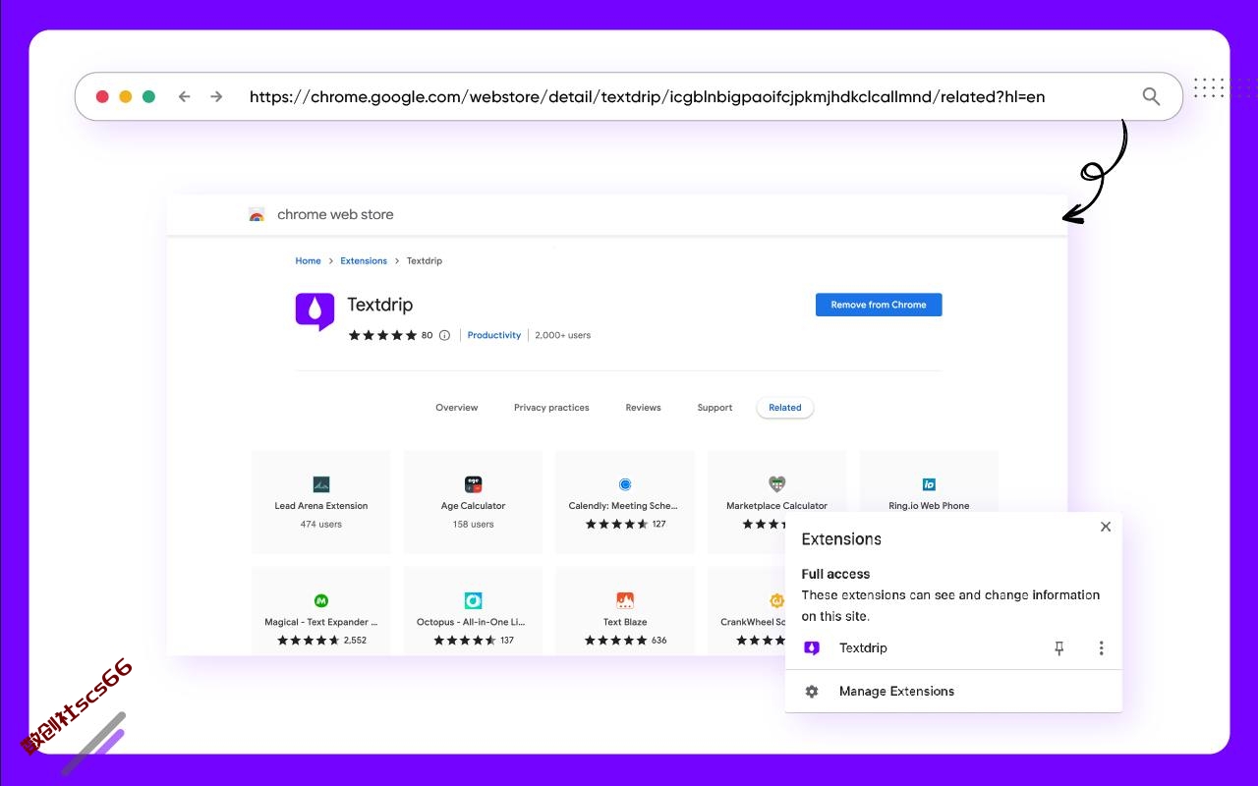Viewport: 1258px width, 786px height.
Task: Open the Marketplace Calculator heart icon
Action: click(776, 484)
